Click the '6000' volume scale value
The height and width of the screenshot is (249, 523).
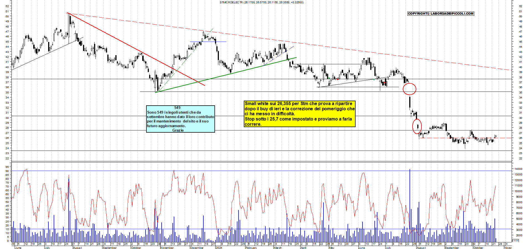coord(519,213)
